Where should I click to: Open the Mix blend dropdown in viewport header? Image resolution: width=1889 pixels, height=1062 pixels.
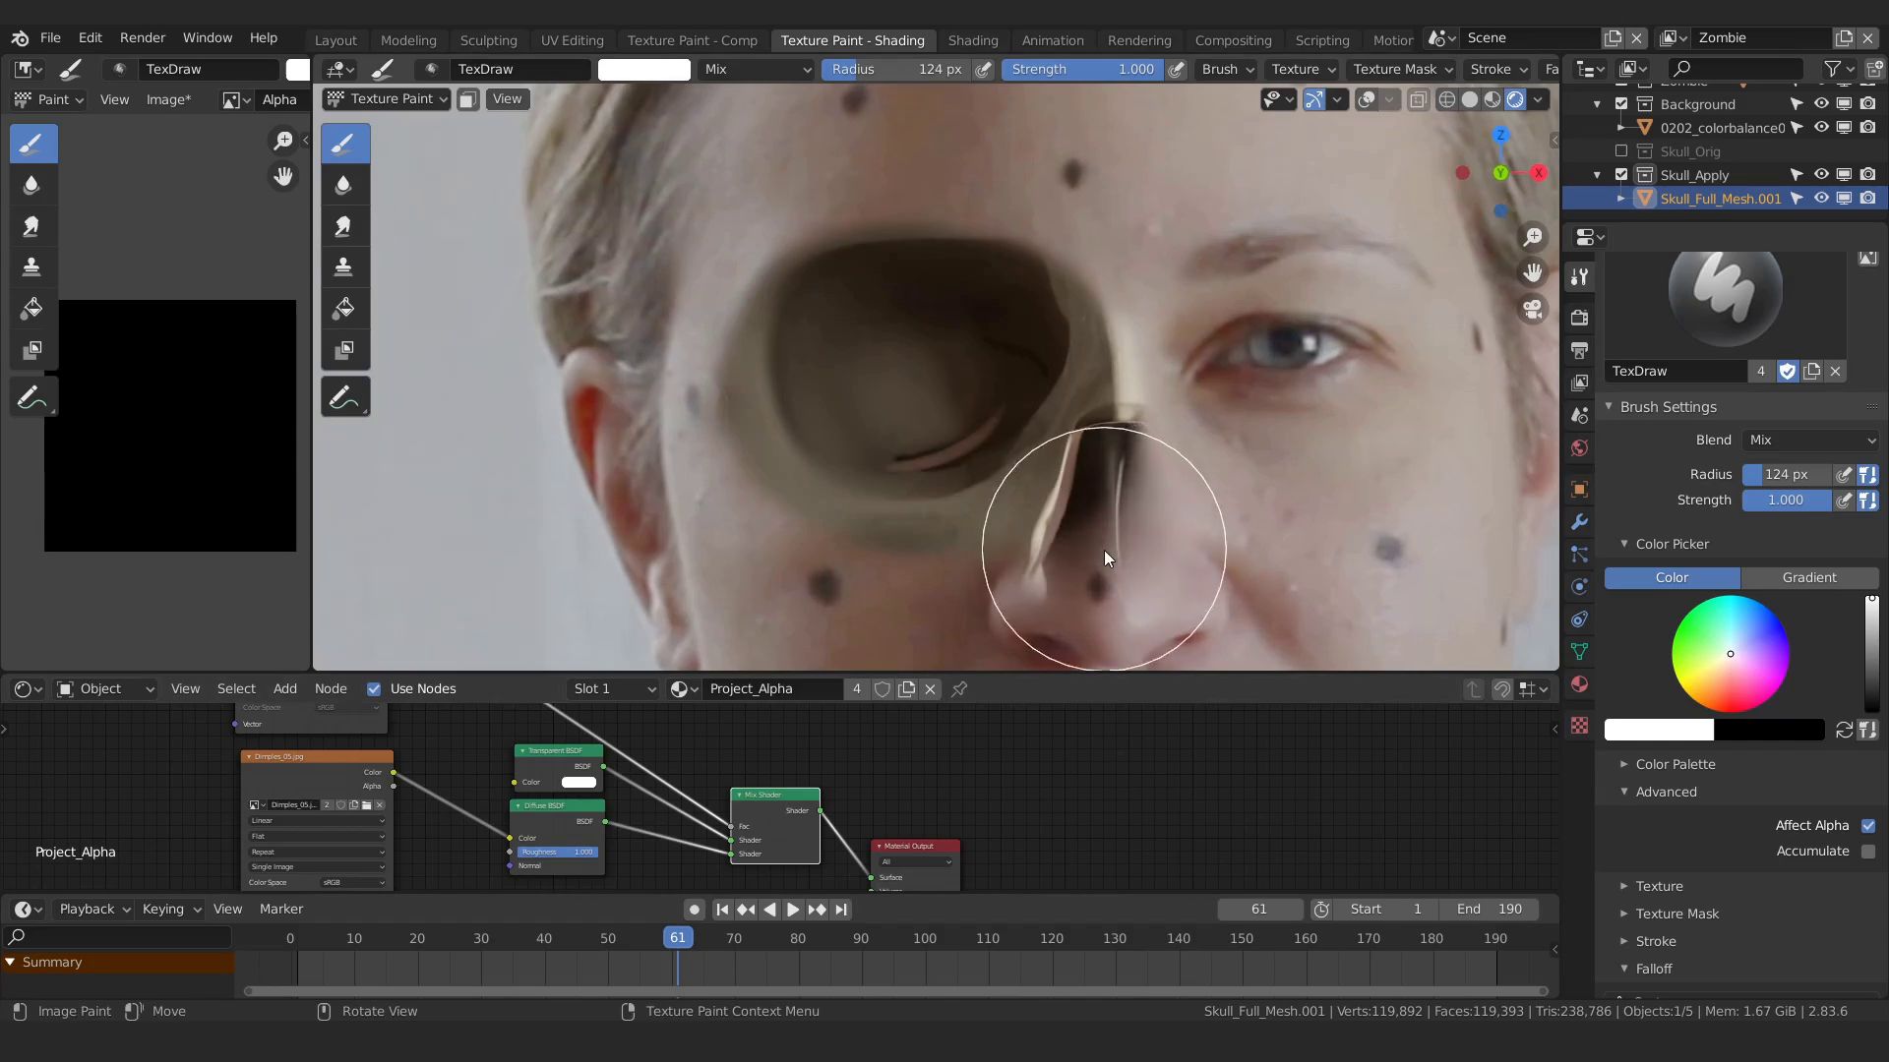coord(758,70)
